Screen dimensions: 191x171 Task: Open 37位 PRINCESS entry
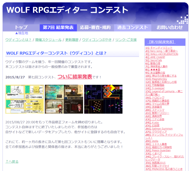pyautogui.click(x=164, y=169)
